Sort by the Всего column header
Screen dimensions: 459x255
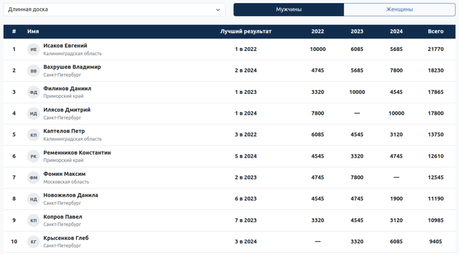(x=435, y=31)
